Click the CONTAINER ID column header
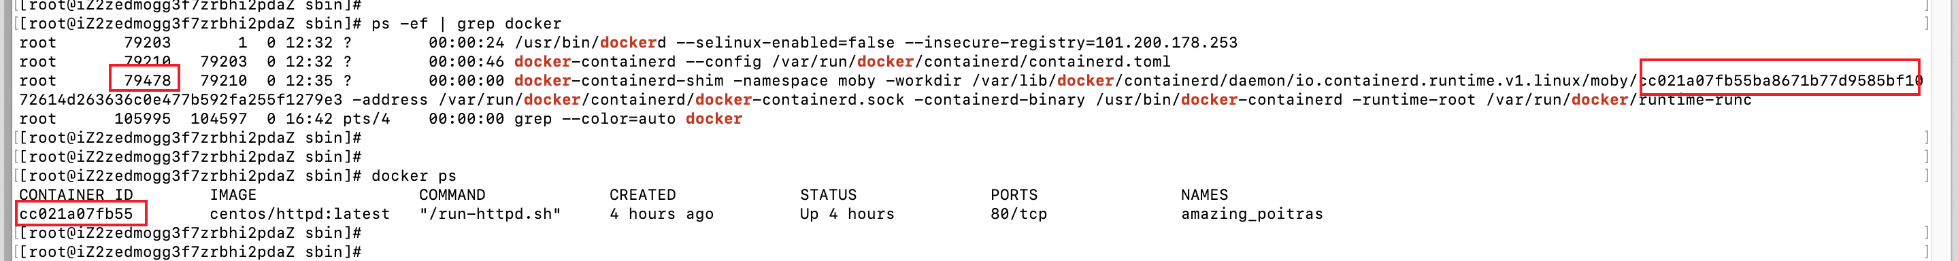 [76, 195]
